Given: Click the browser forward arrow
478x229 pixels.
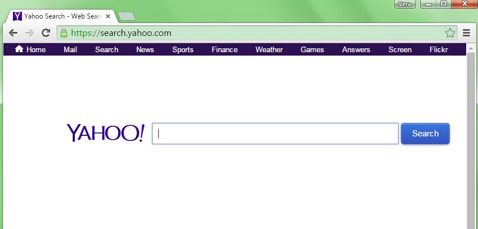Looking at the screenshot, I should click(x=29, y=33).
